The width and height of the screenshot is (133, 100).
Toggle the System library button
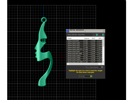pos(95,35)
